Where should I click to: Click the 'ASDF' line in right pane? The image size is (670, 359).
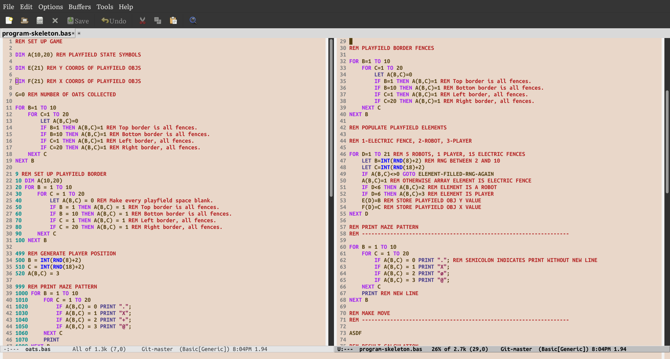(355, 333)
